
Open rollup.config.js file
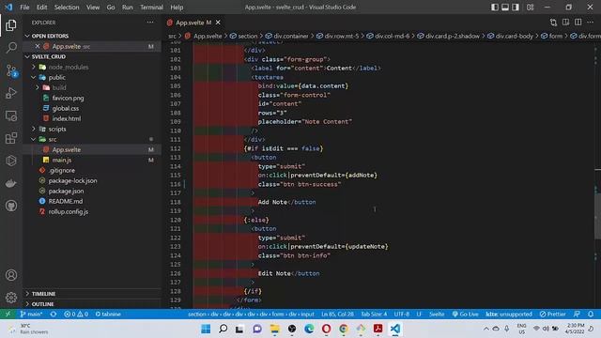[x=69, y=211]
